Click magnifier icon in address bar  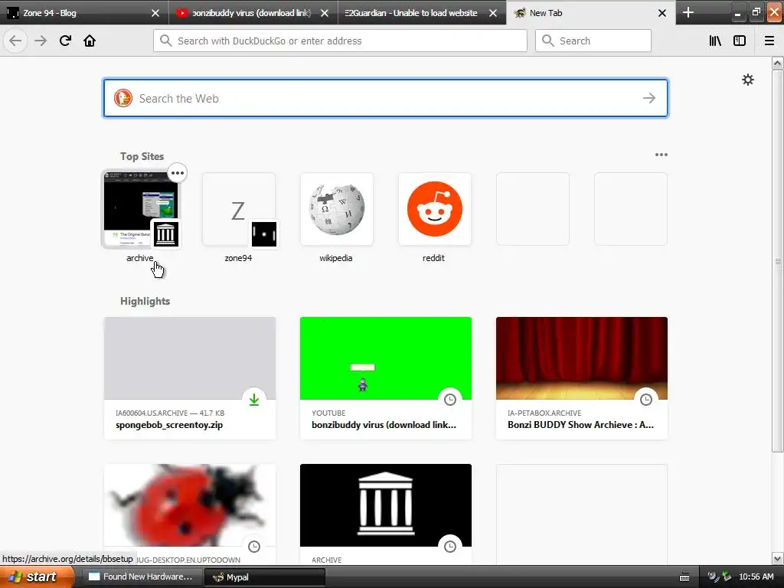pos(166,41)
